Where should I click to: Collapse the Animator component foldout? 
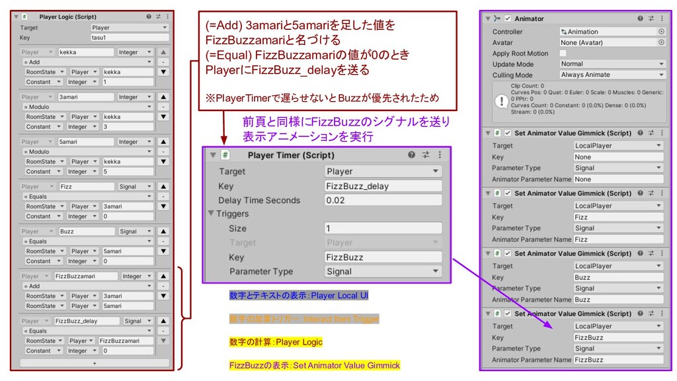pyautogui.click(x=488, y=19)
